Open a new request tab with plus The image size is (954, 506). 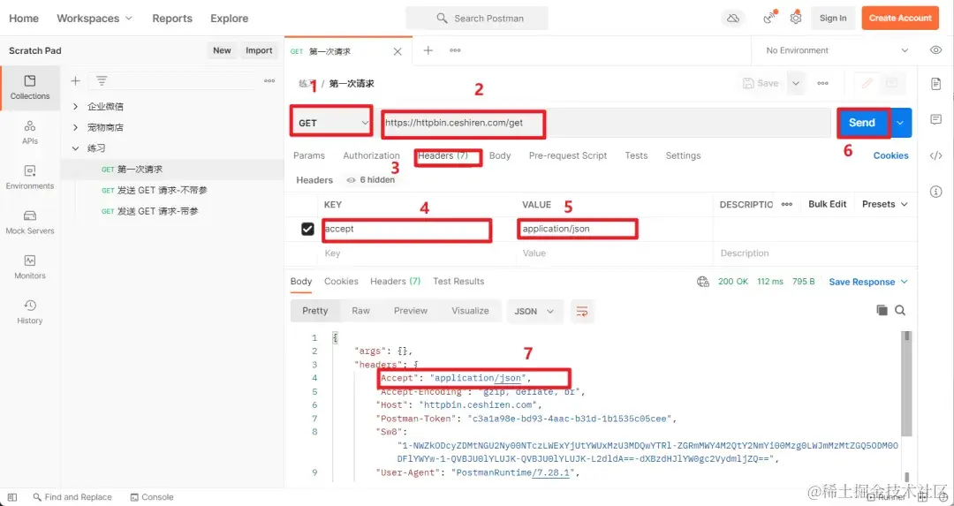(428, 50)
